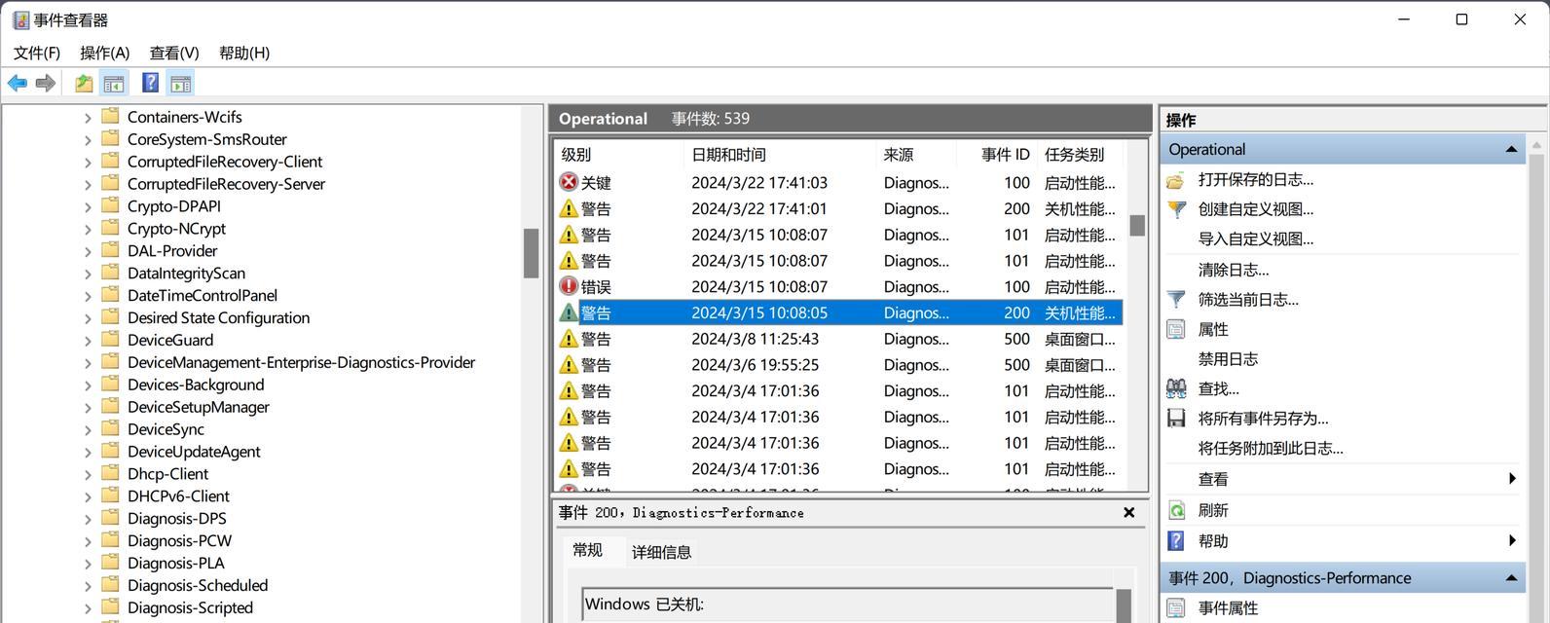Expand the Containers-Wcifs tree node
Viewport: 1550px width, 623px height.
pos(88,118)
